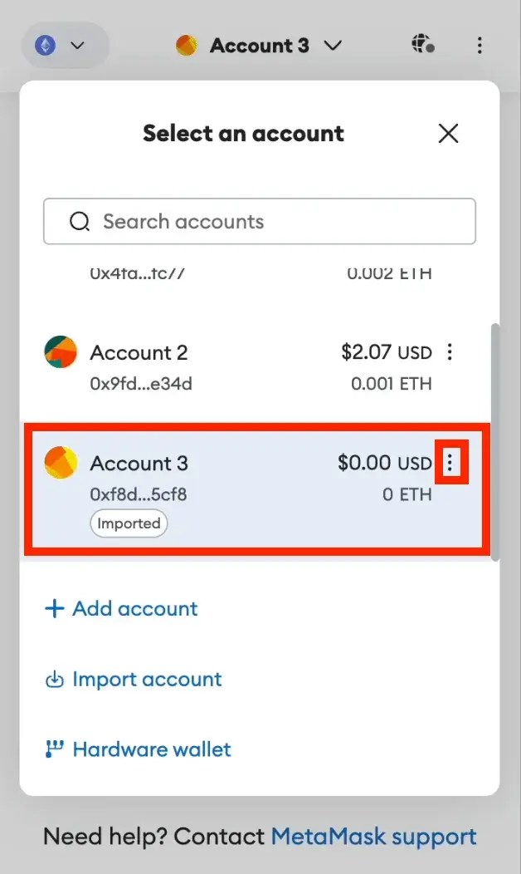The height and width of the screenshot is (874, 521).
Task: Open Account 2's three-dot options menu
Action: pos(449,351)
